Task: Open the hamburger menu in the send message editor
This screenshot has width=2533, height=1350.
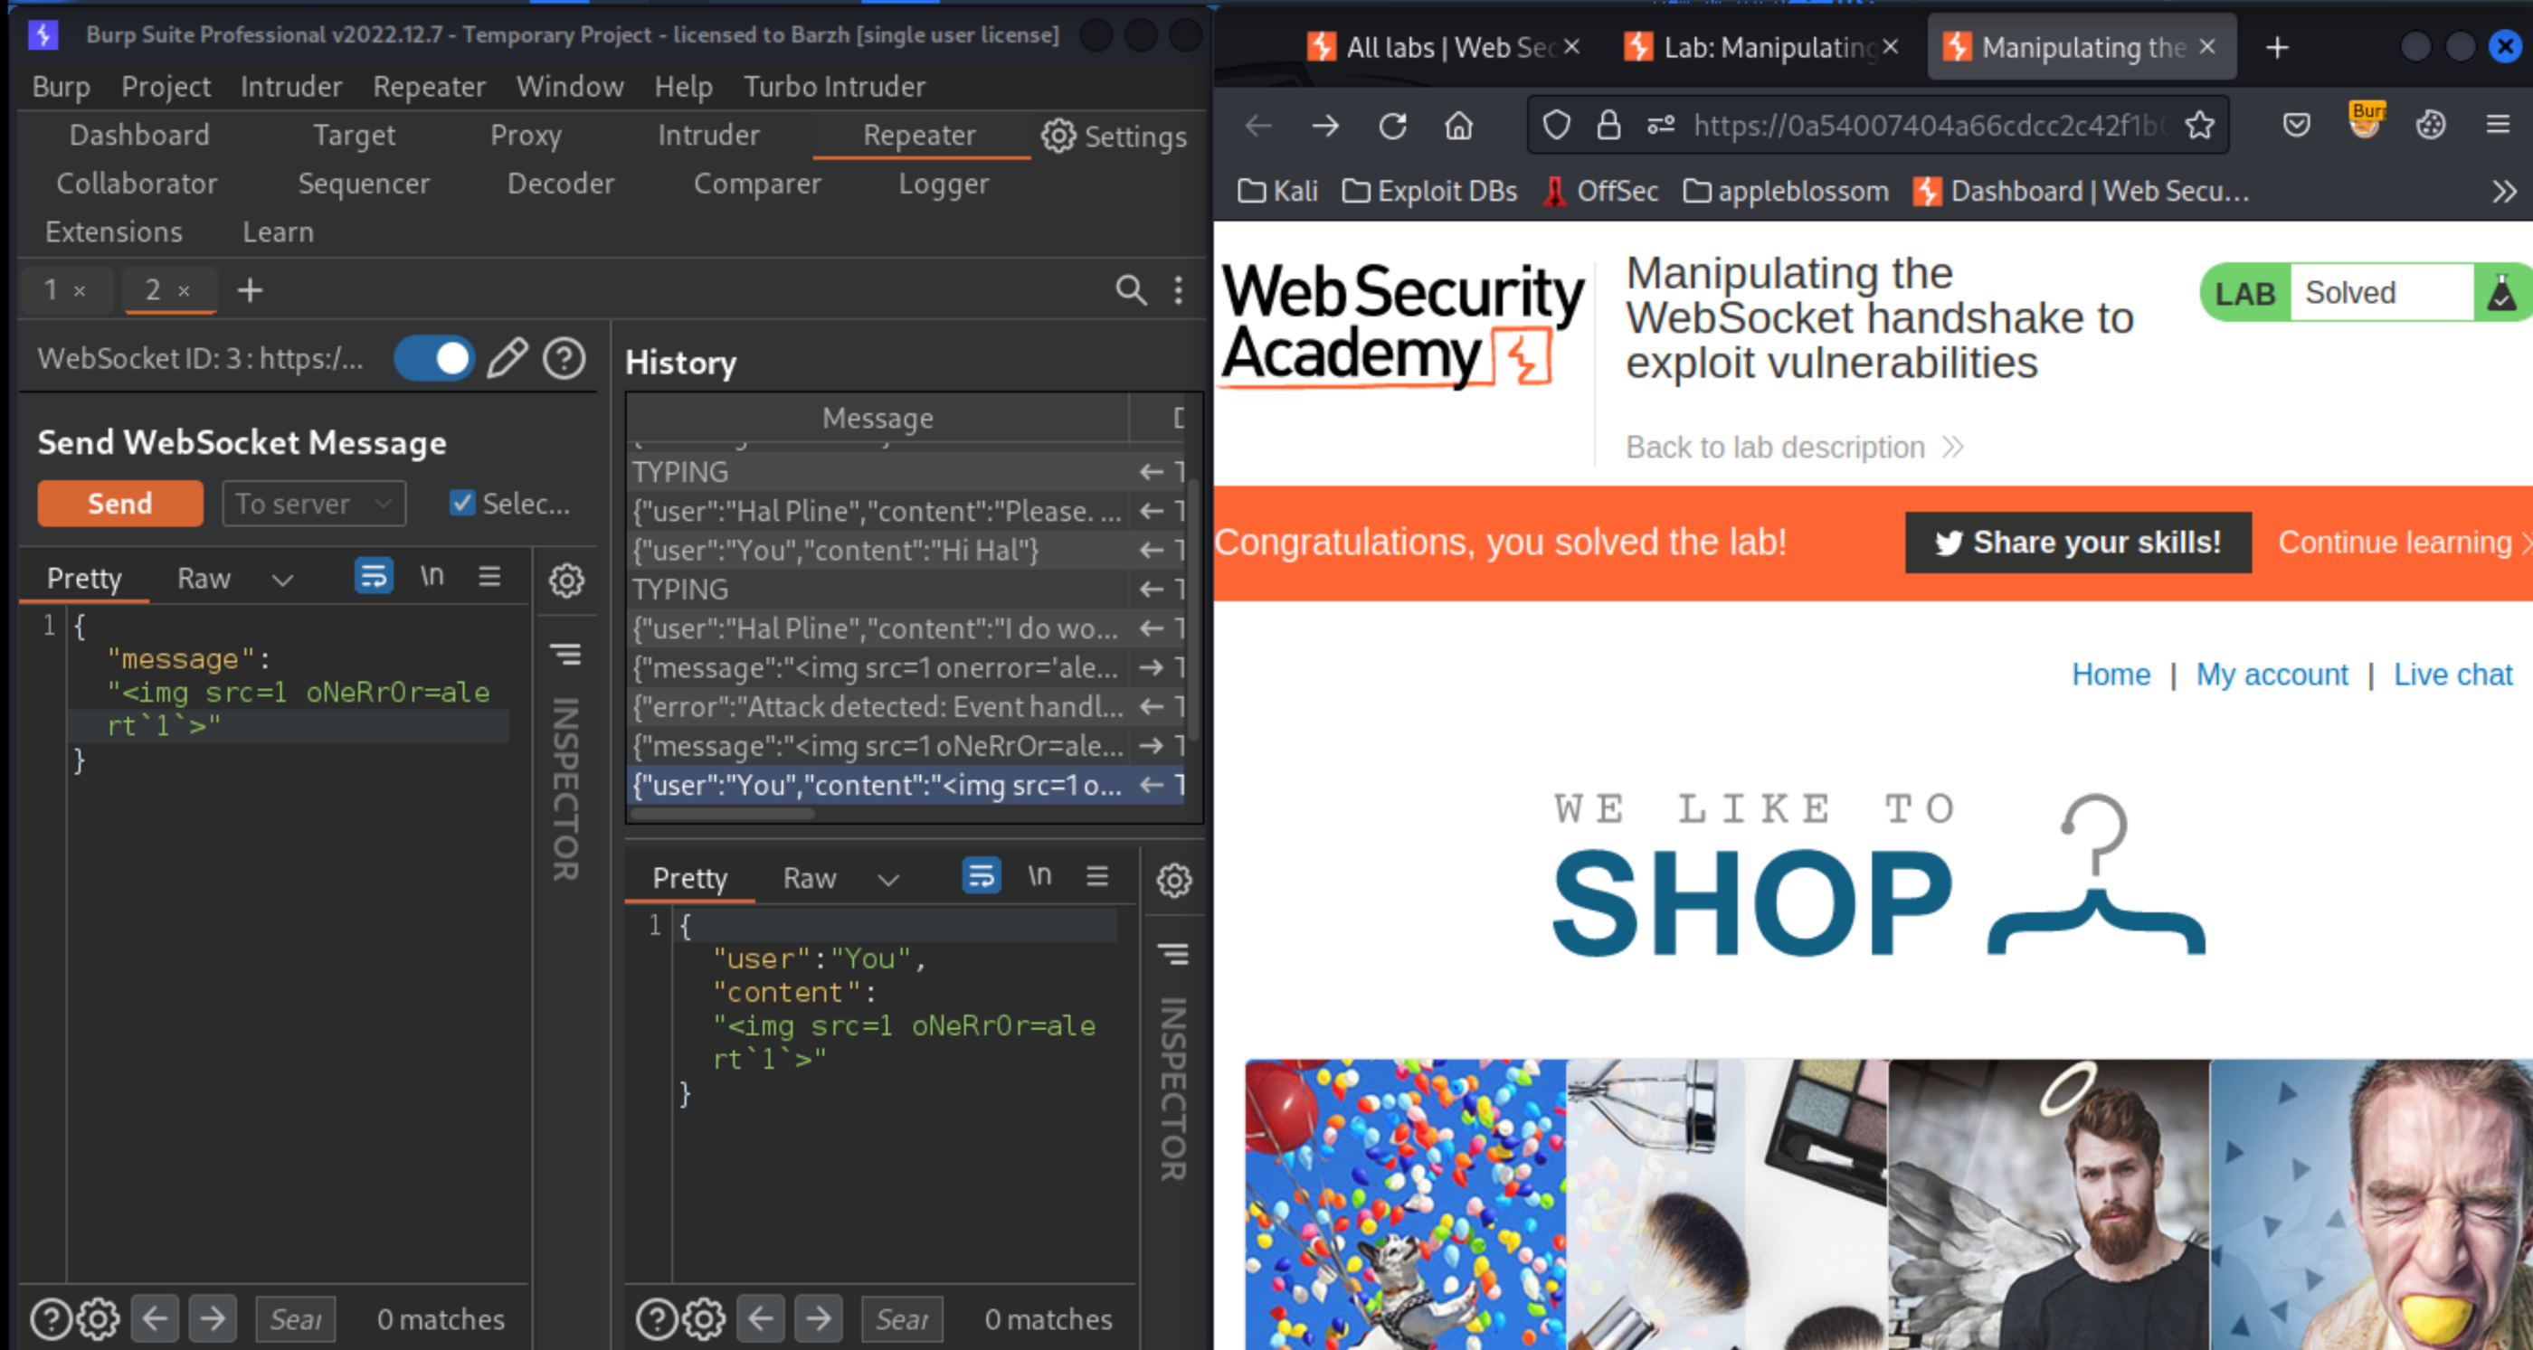Action: point(489,576)
